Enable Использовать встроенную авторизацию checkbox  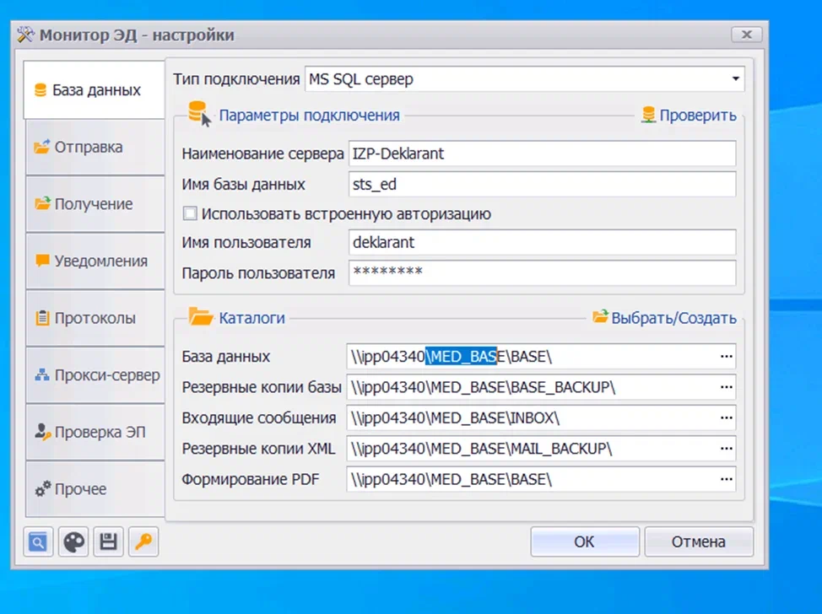point(190,213)
